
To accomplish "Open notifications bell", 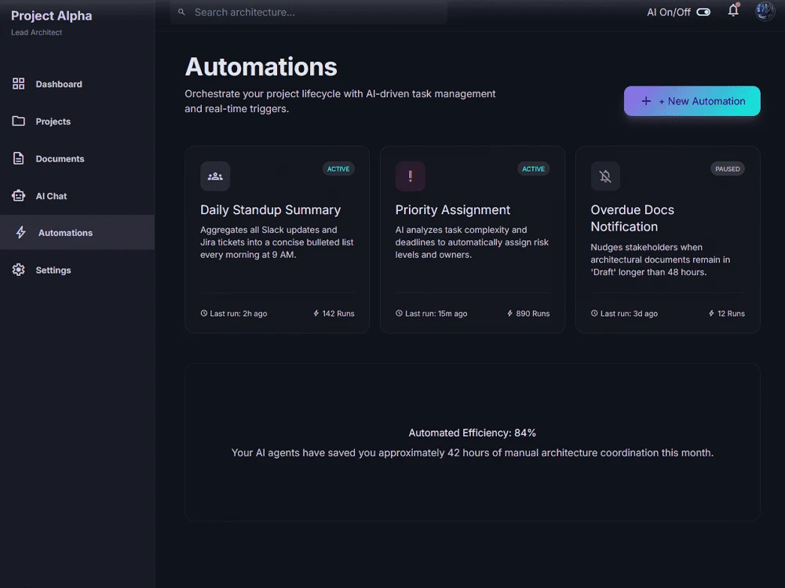I will 733,10.
